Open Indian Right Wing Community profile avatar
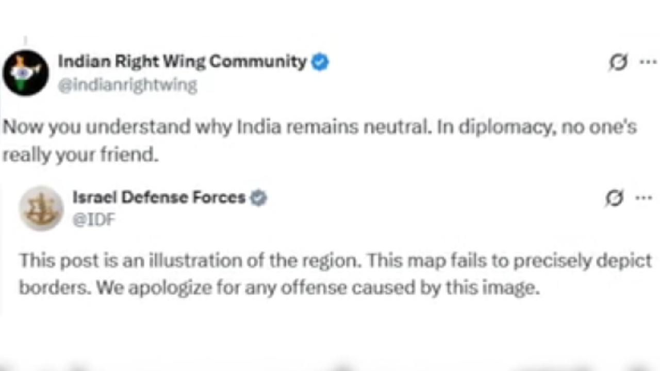 [x=26, y=73]
